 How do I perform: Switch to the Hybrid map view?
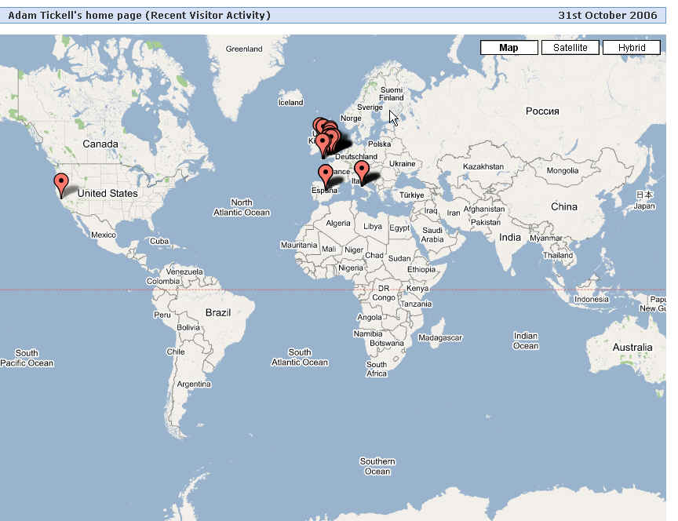point(631,48)
